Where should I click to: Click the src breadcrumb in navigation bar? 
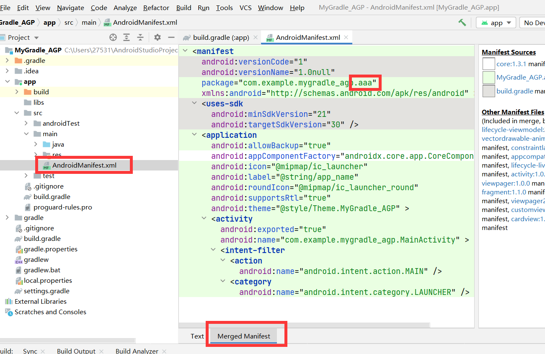click(68, 23)
